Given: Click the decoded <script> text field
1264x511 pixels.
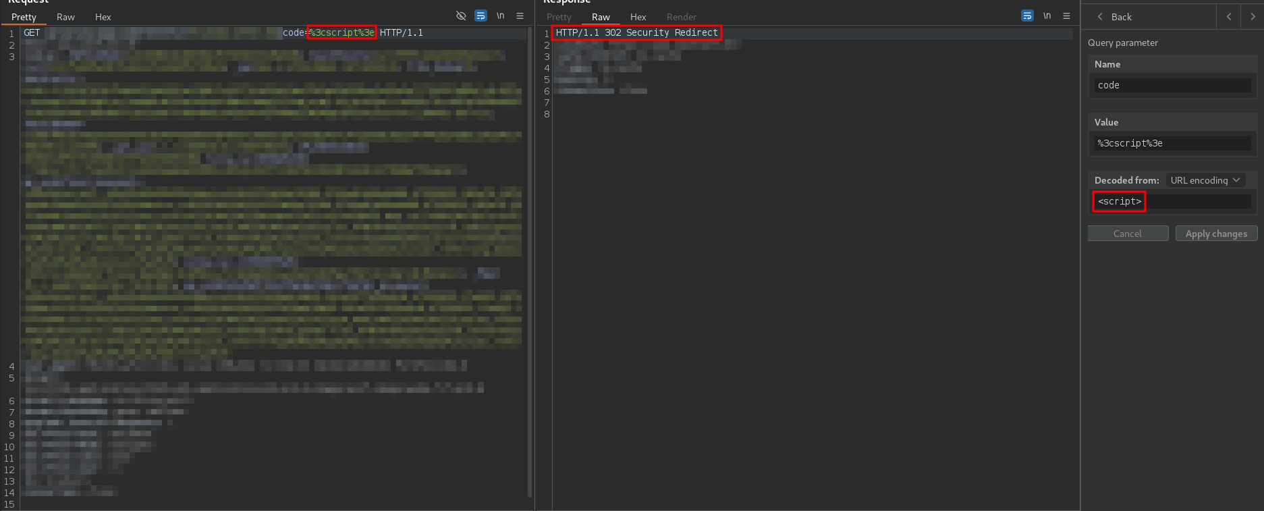Looking at the screenshot, I should coord(1172,201).
